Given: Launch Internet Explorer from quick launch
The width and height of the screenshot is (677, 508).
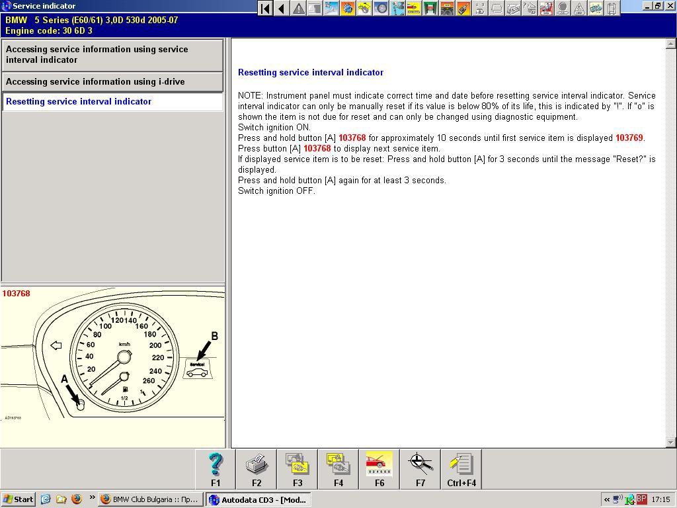Looking at the screenshot, I should [46, 499].
